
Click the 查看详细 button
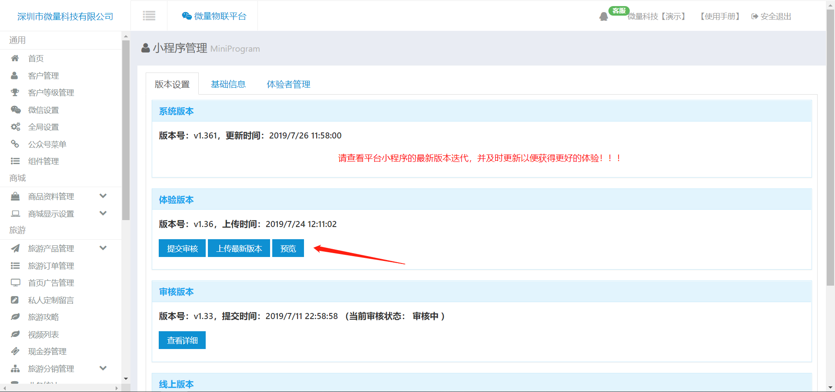pos(182,340)
